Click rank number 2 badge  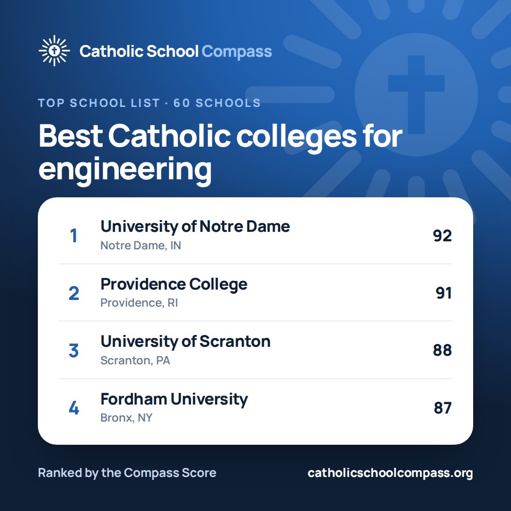coord(74,293)
